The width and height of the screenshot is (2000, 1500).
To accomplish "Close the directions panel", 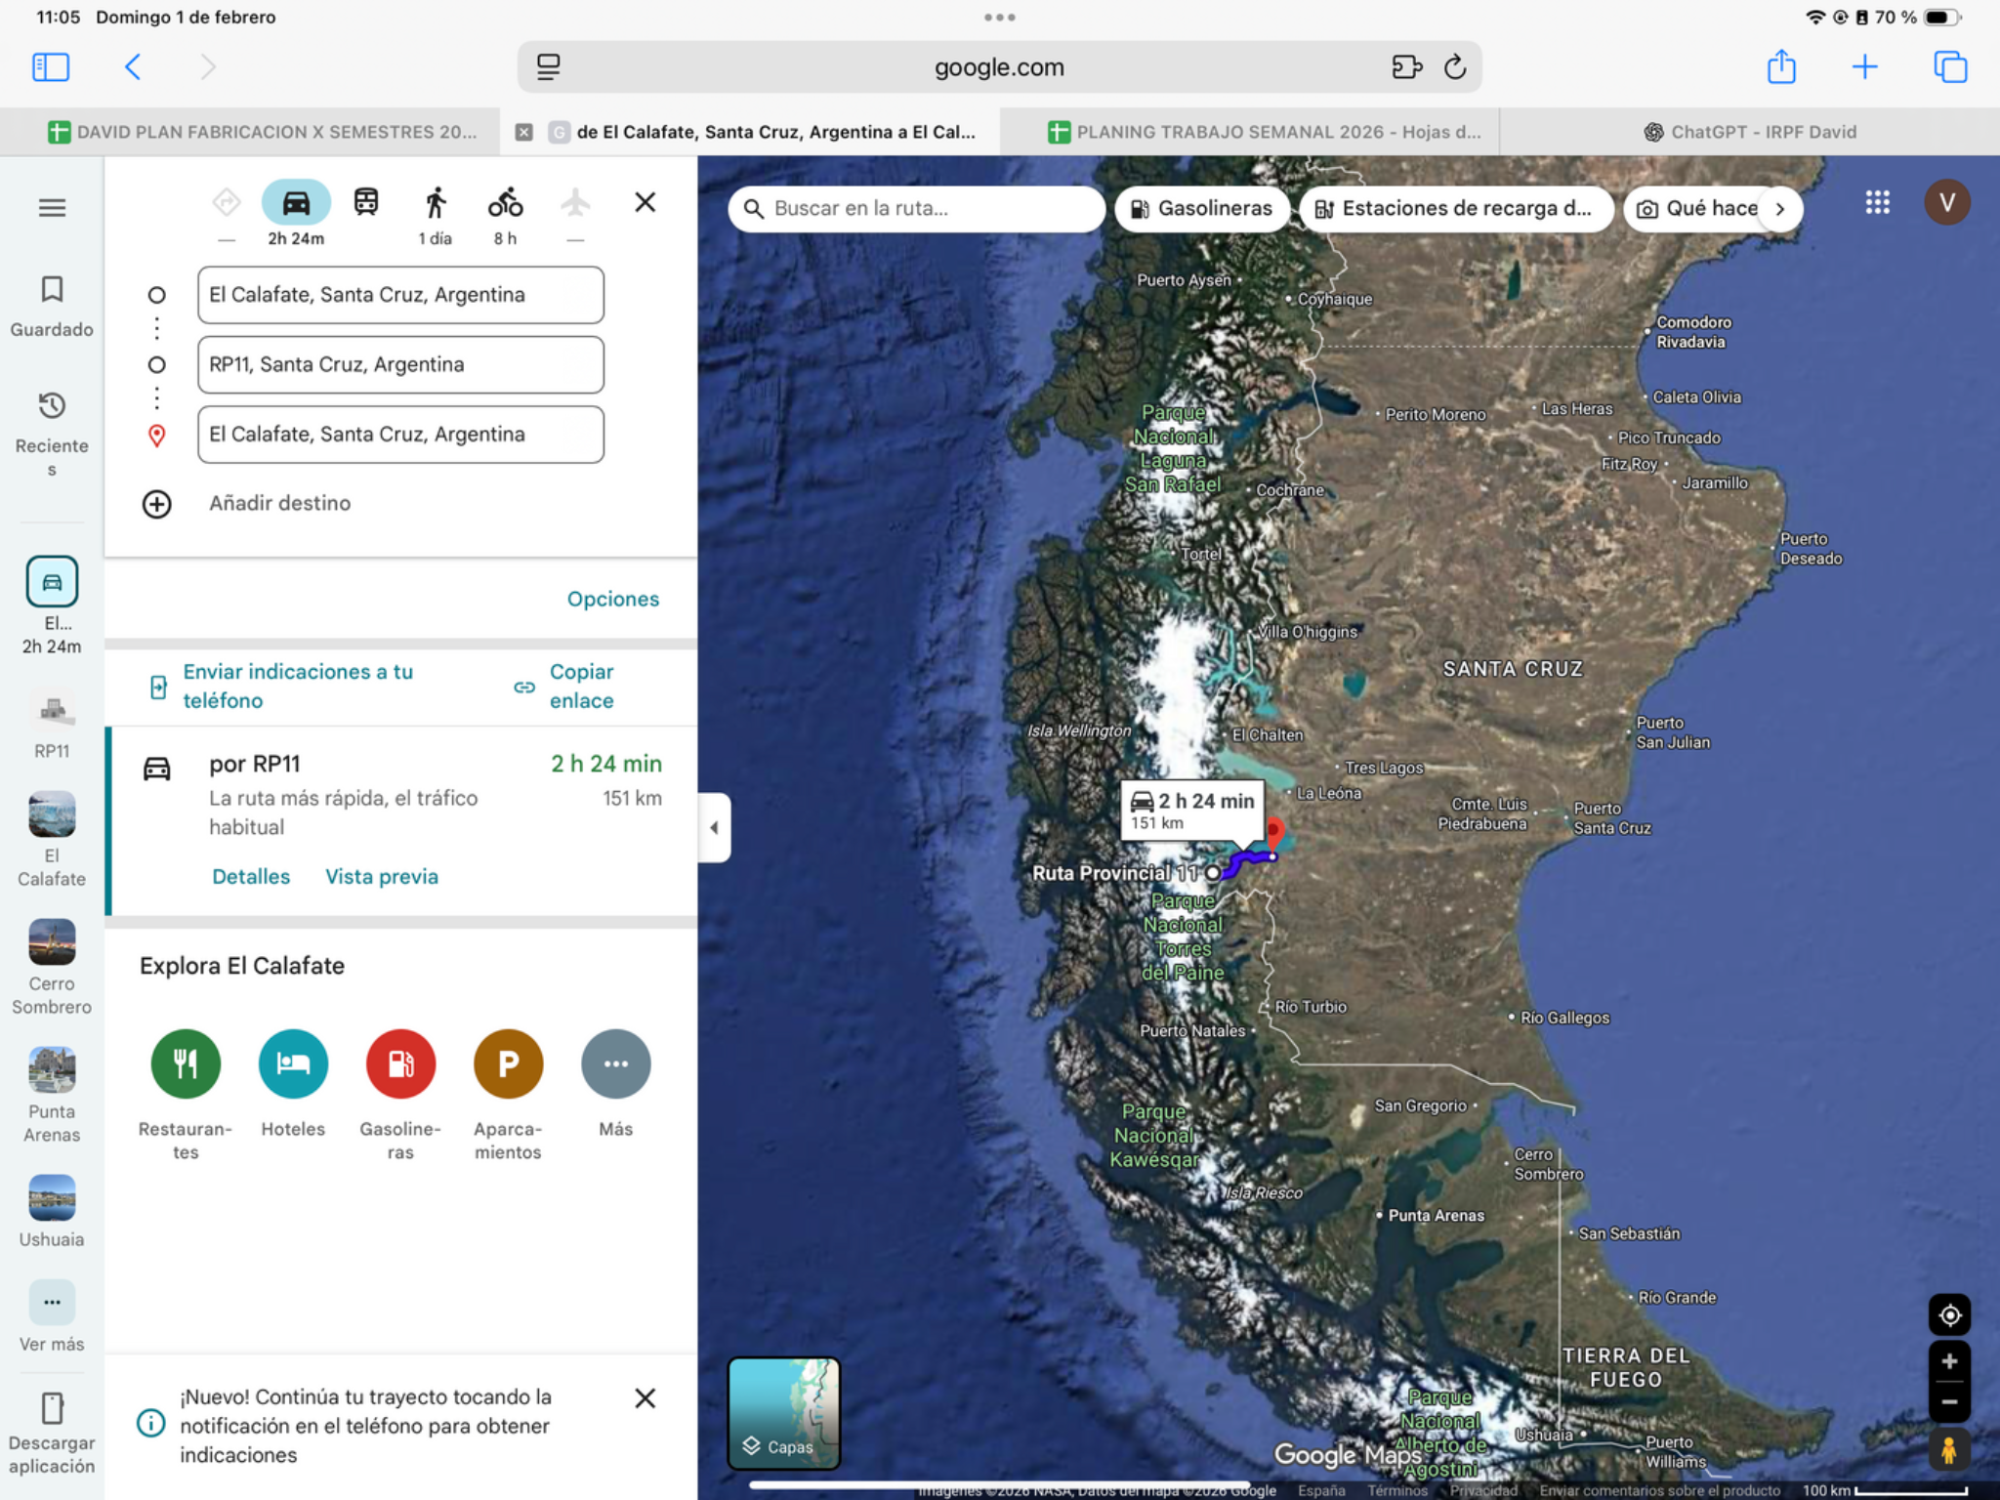I will pos(645,202).
